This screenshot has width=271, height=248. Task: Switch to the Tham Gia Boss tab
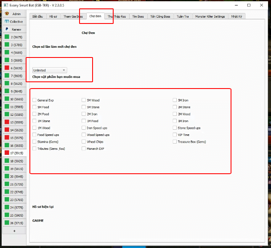tap(73, 16)
